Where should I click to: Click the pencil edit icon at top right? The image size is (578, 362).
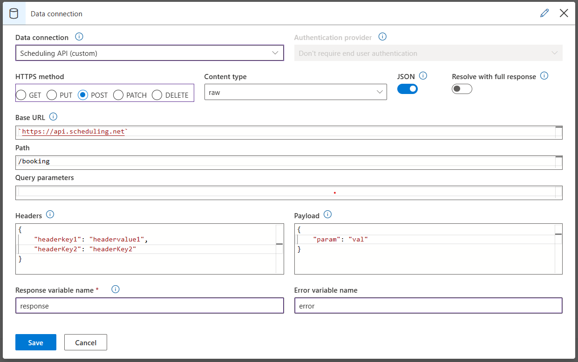(544, 13)
